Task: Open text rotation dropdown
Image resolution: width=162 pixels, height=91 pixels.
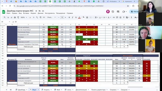Action: point(109,17)
